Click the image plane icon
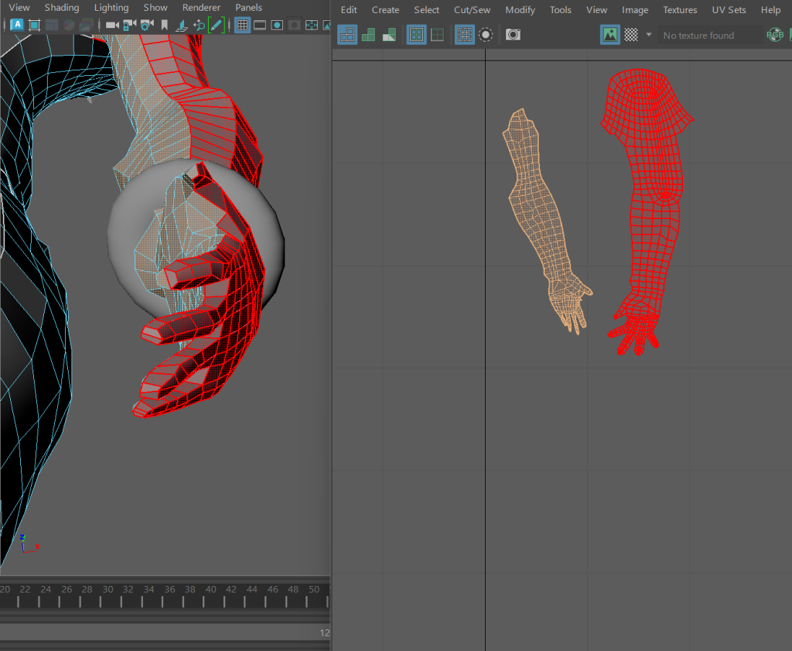Viewport: 792px width, 651px height. (182, 26)
